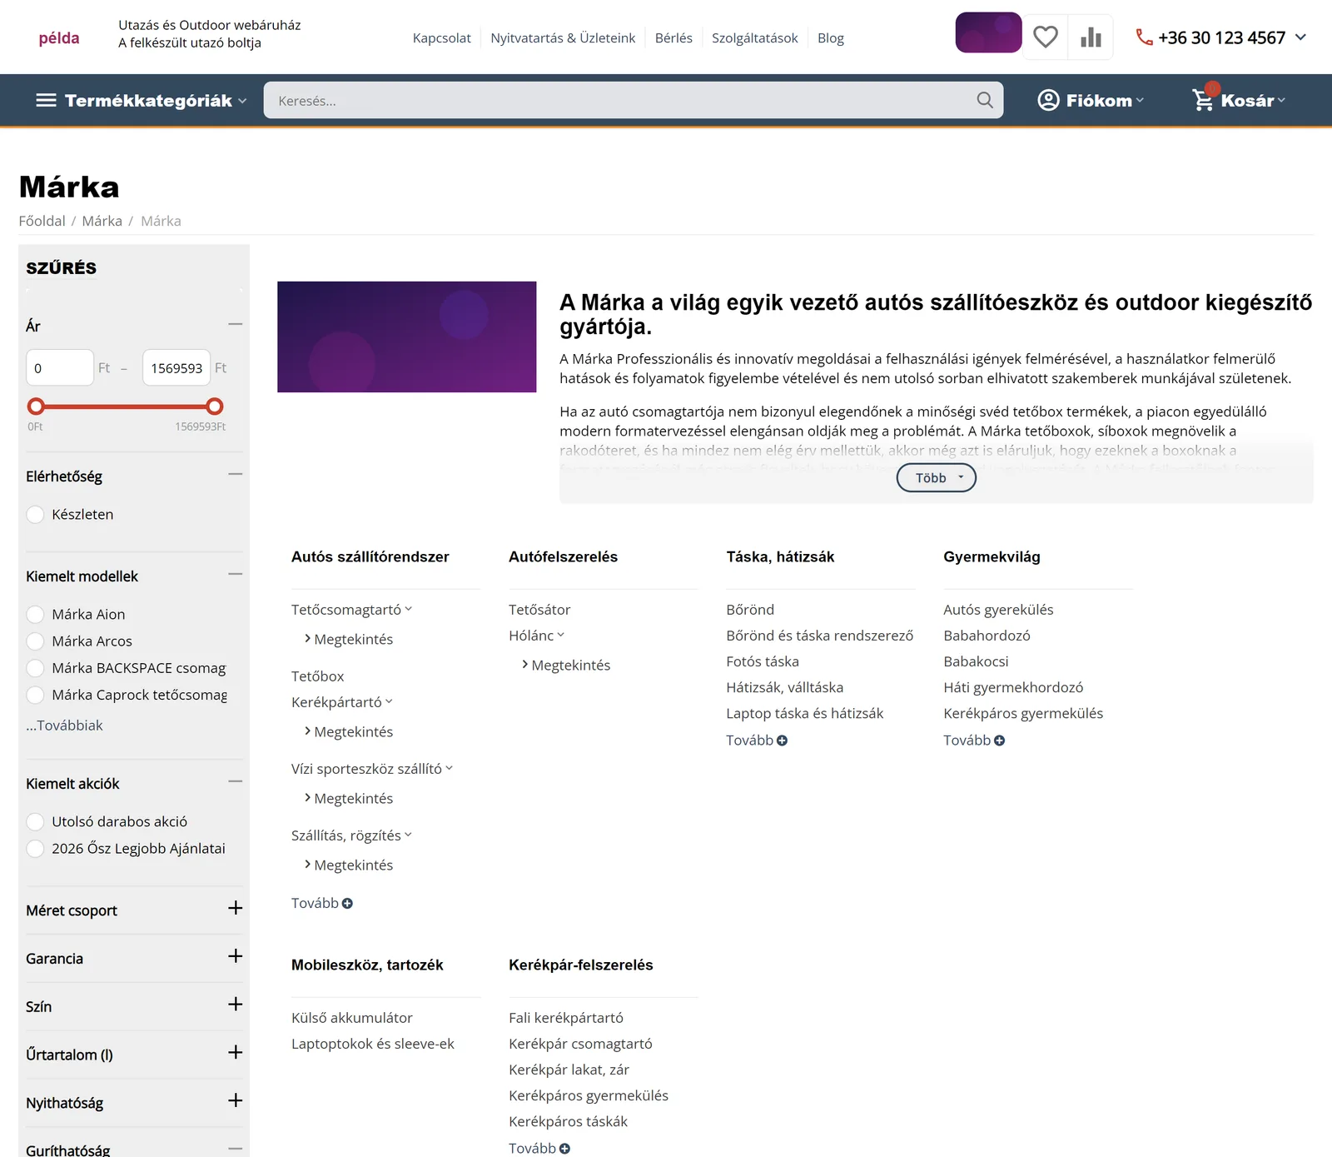The height and width of the screenshot is (1157, 1332).
Task: Expand the Garancia filter with plus icon
Action: (x=236, y=956)
